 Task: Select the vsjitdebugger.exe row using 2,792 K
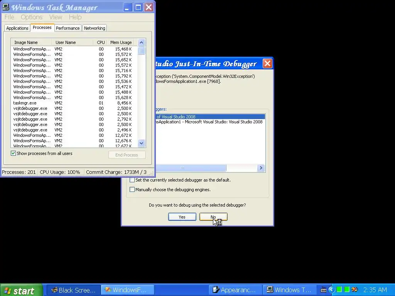click(x=74, y=119)
